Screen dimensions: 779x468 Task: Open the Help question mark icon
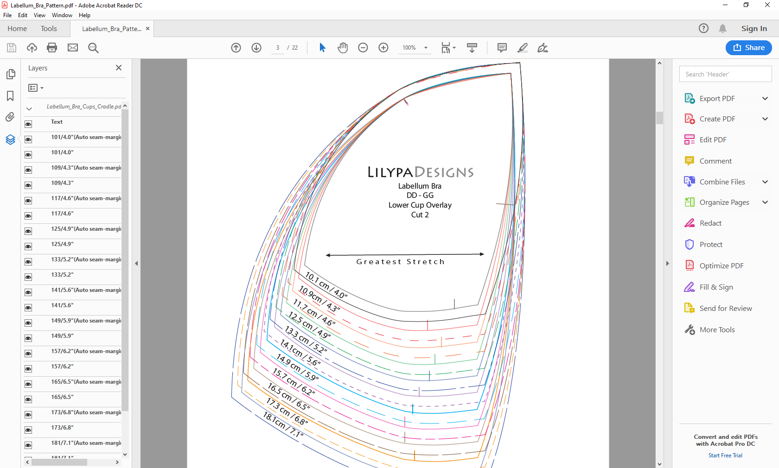tap(703, 28)
